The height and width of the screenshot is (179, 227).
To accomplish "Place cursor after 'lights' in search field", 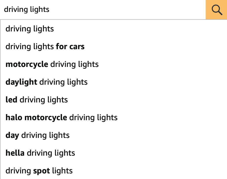I will click(x=50, y=10).
